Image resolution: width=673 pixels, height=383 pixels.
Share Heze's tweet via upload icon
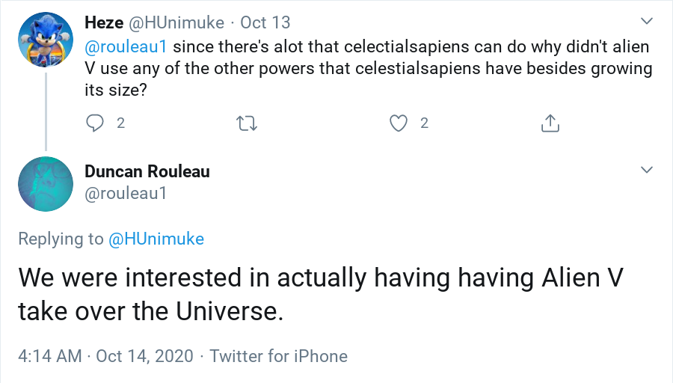(x=550, y=123)
